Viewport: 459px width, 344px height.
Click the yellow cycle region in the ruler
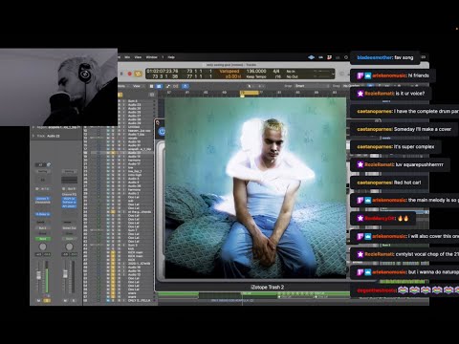coord(250,93)
